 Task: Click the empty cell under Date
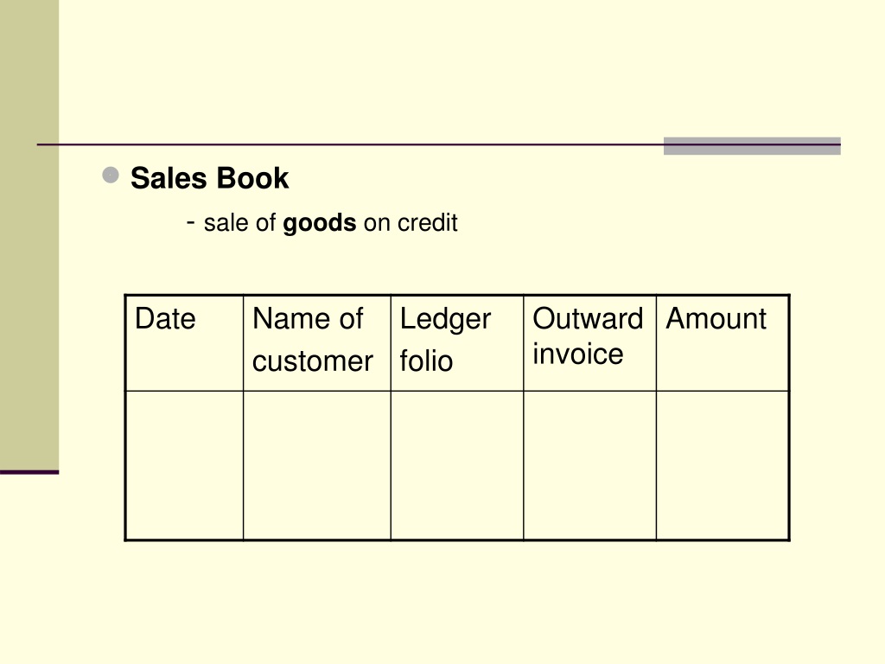point(184,465)
